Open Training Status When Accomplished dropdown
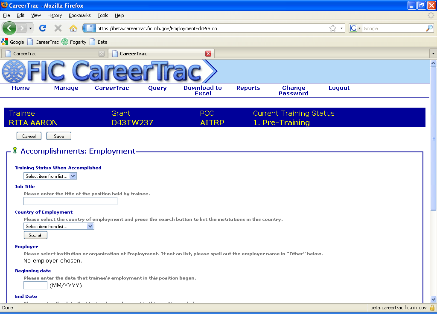Screen dimensions: 437x314 pos(50,176)
